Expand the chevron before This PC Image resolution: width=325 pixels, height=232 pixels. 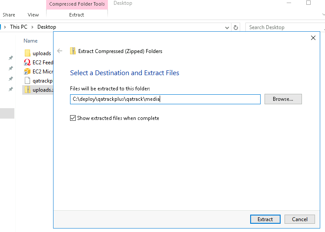(5, 27)
